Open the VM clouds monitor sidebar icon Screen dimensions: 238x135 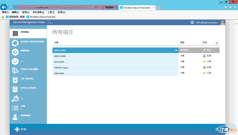coord(15,61)
